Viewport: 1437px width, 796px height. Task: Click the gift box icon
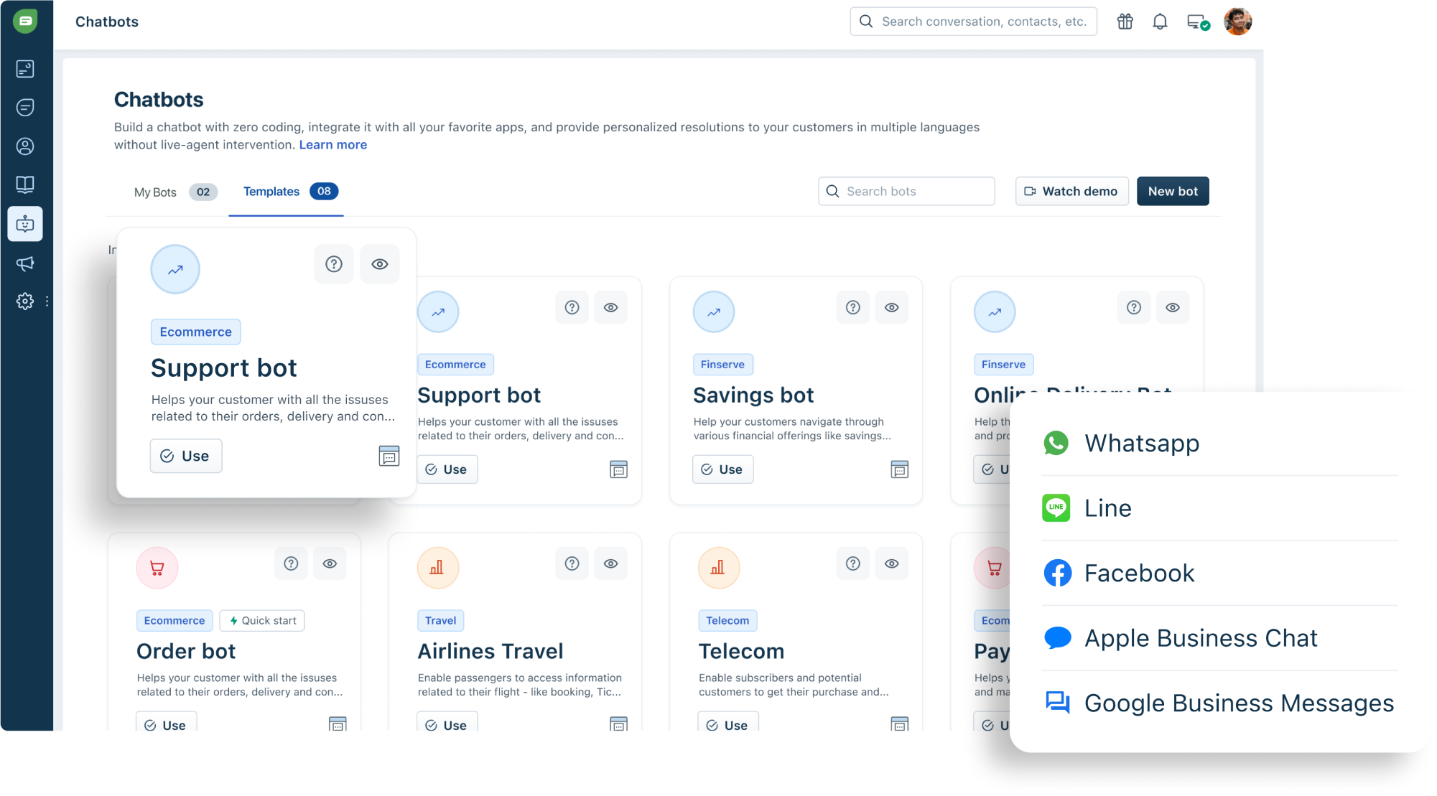1125,22
